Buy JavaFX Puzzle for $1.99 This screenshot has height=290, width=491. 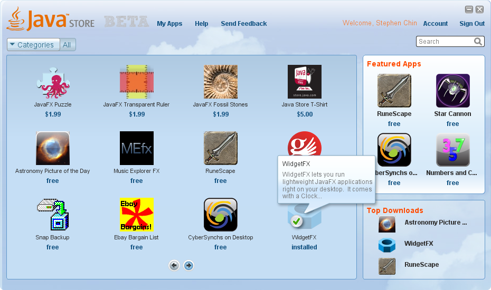click(x=53, y=114)
